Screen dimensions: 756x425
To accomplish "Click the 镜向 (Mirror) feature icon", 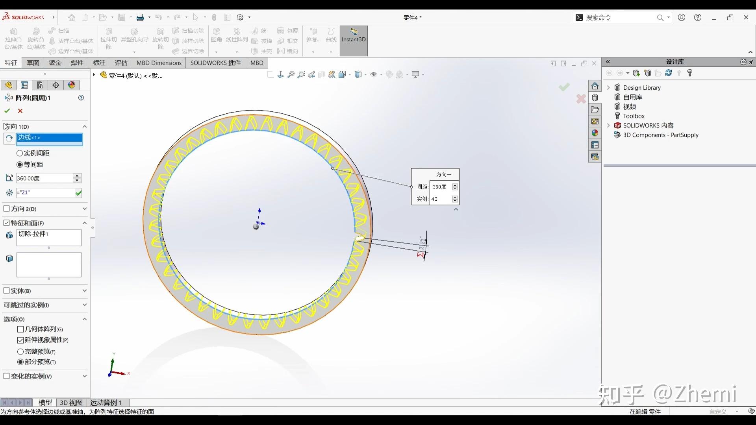I will [x=288, y=51].
